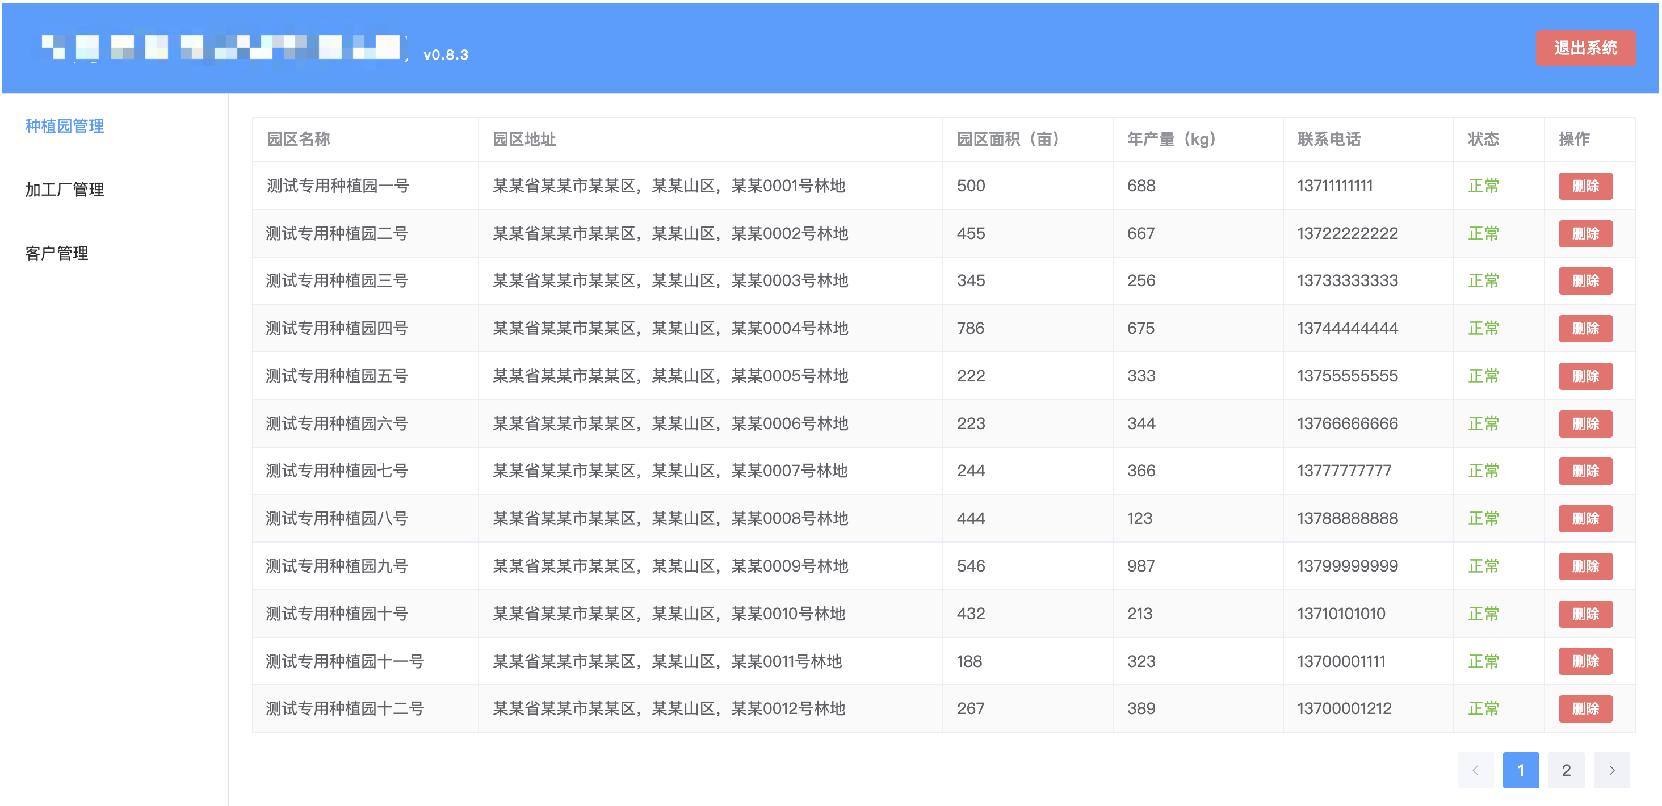Click area value 188
The image size is (1662, 806).
969,661
